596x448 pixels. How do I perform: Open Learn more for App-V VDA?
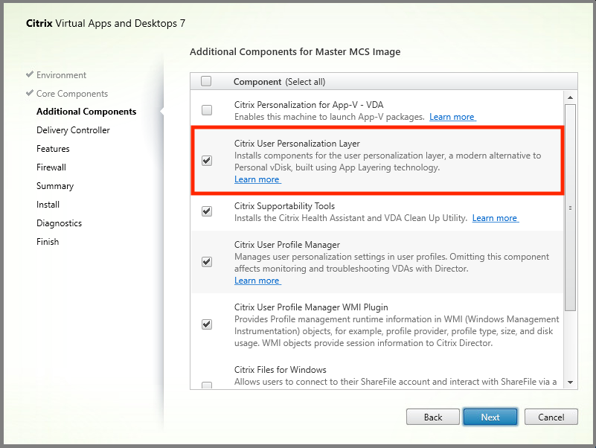click(x=452, y=117)
